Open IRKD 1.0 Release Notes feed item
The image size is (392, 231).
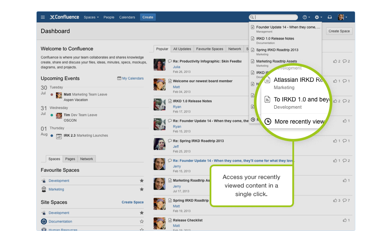tap(192, 101)
